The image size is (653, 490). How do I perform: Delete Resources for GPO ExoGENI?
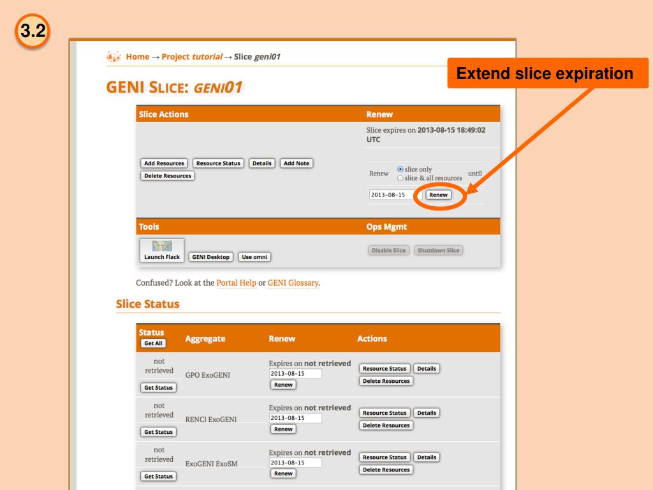point(386,382)
